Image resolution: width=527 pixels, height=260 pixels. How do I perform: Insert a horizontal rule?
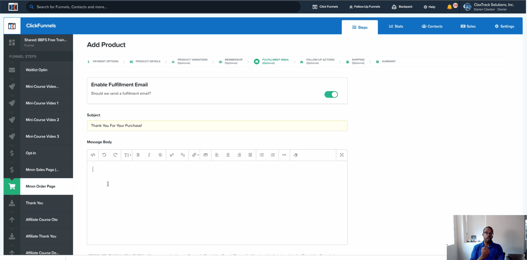point(284,155)
